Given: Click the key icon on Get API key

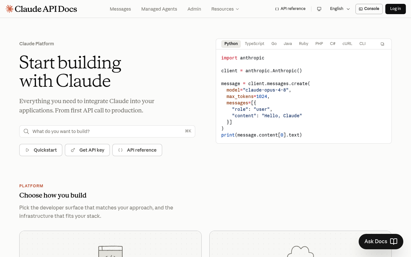Looking at the screenshot, I should click(x=73, y=150).
